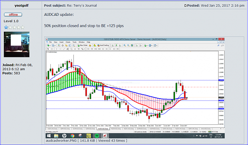
Task: Click the Tile Windows grid icon
Action: tap(132, 45)
